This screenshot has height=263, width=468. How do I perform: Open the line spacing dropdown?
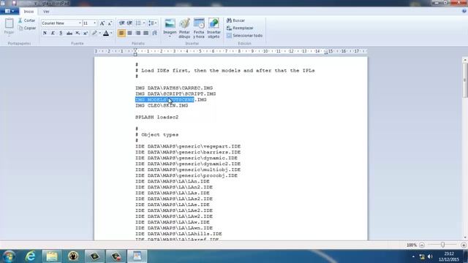[153, 23]
